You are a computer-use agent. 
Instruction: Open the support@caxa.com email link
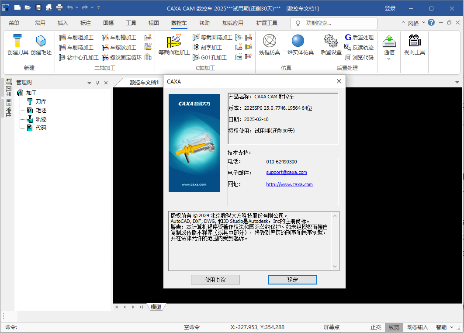(x=287, y=172)
